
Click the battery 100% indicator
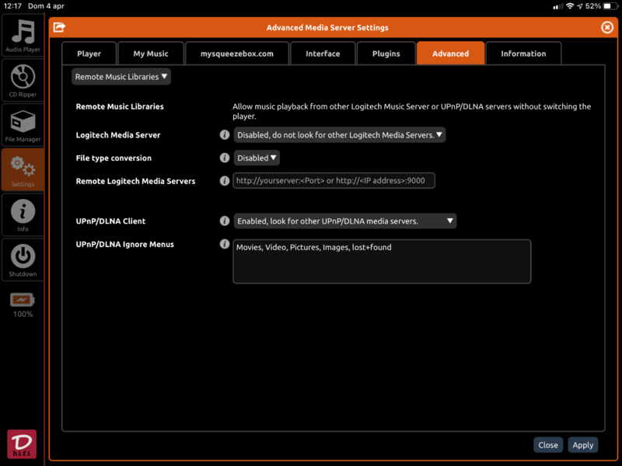click(23, 304)
